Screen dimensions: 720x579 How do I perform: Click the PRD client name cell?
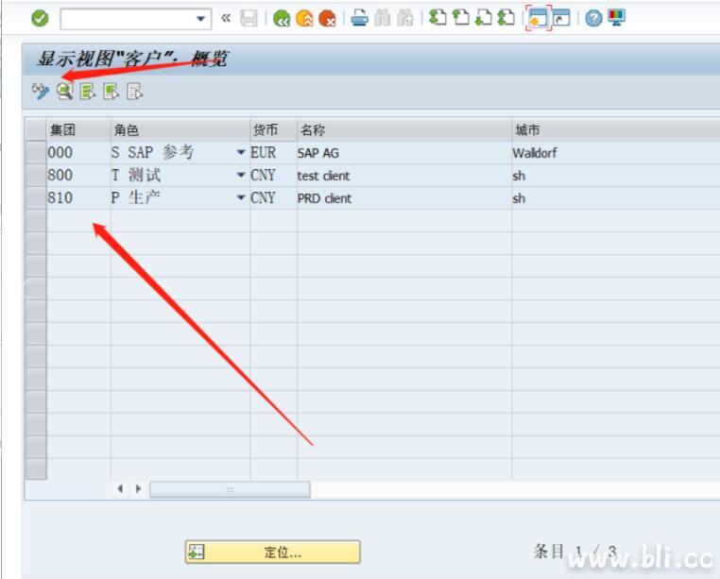404,198
